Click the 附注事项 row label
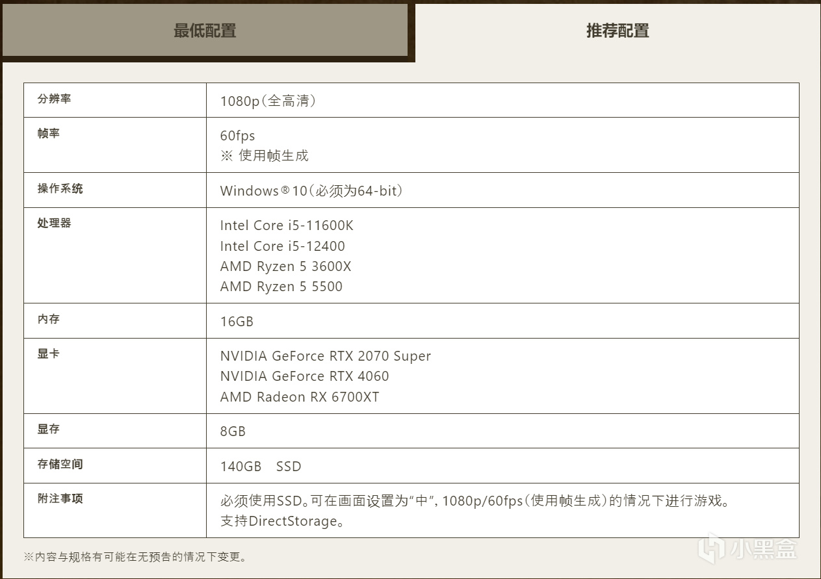Screen dimensions: 821x579 (60, 498)
